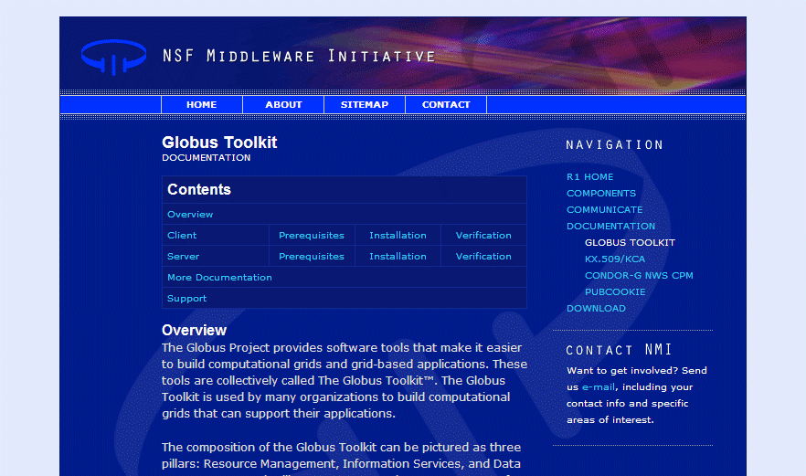Click the More Documentation link
Image resolution: width=806 pixels, height=476 pixels.
point(219,278)
